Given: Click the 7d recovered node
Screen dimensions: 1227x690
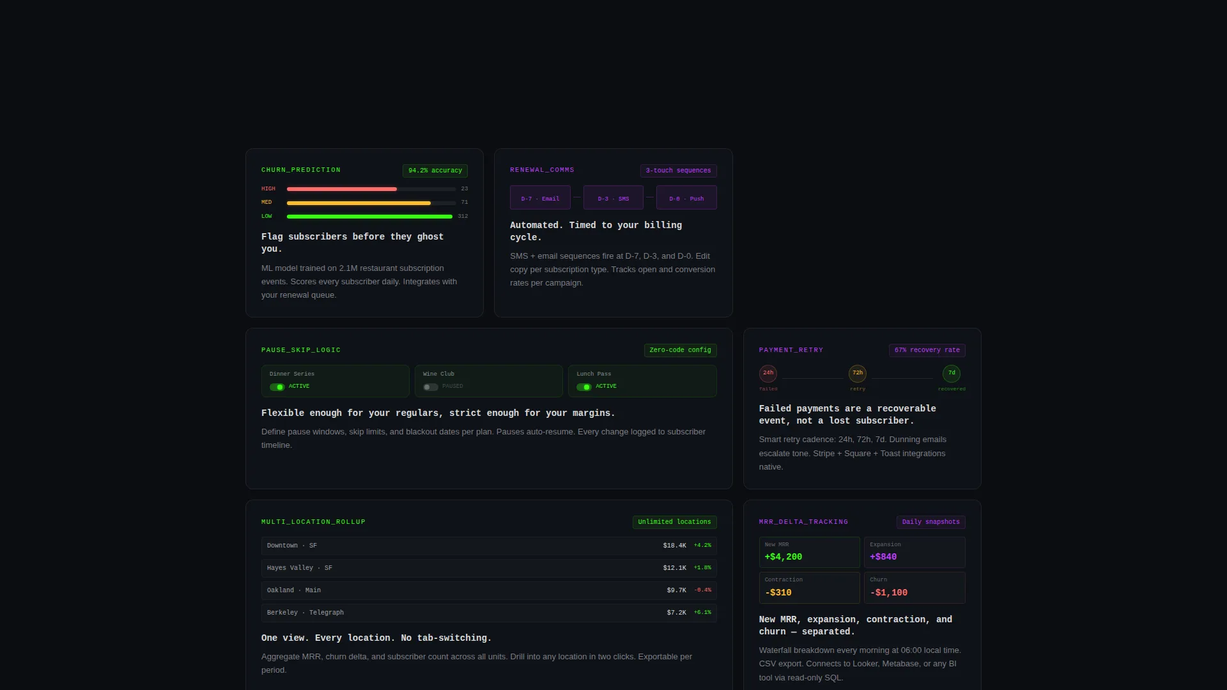Looking at the screenshot, I should point(952,373).
